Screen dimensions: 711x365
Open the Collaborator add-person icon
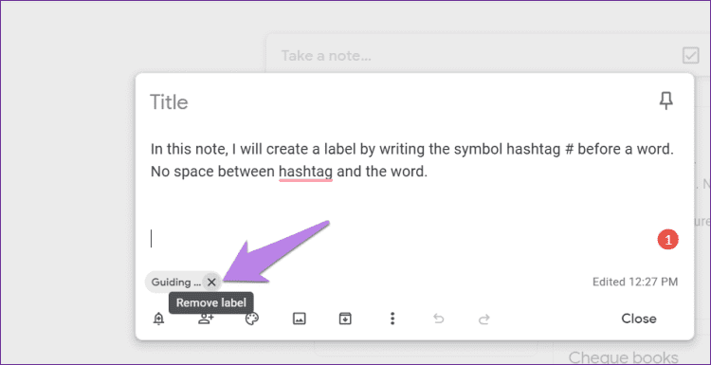[x=206, y=319]
